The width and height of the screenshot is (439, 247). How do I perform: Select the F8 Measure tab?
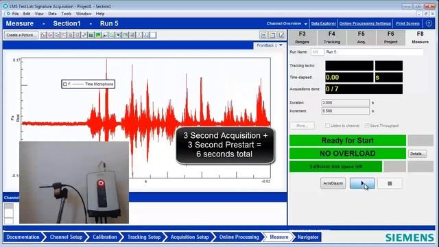[x=420, y=38]
